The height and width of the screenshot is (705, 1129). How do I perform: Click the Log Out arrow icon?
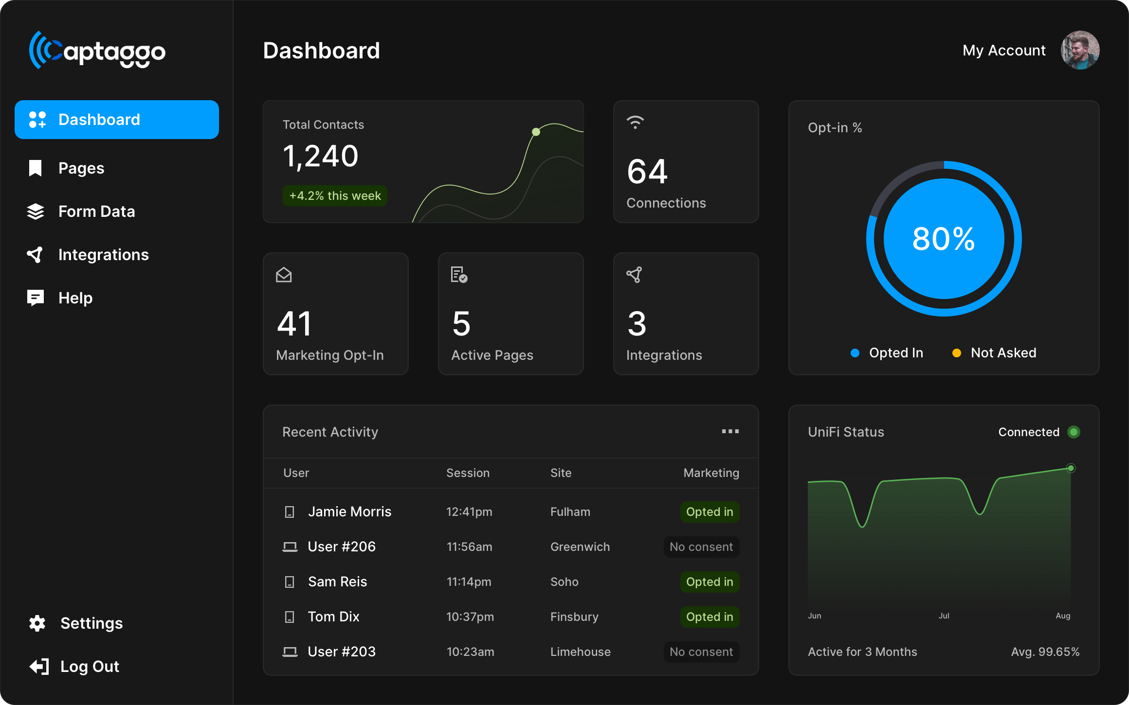pos(39,667)
